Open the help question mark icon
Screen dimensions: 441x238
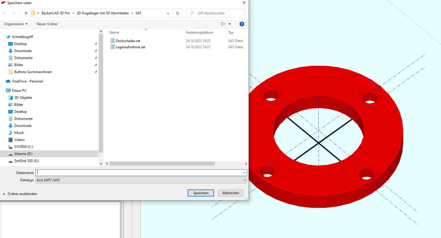tap(242, 24)
